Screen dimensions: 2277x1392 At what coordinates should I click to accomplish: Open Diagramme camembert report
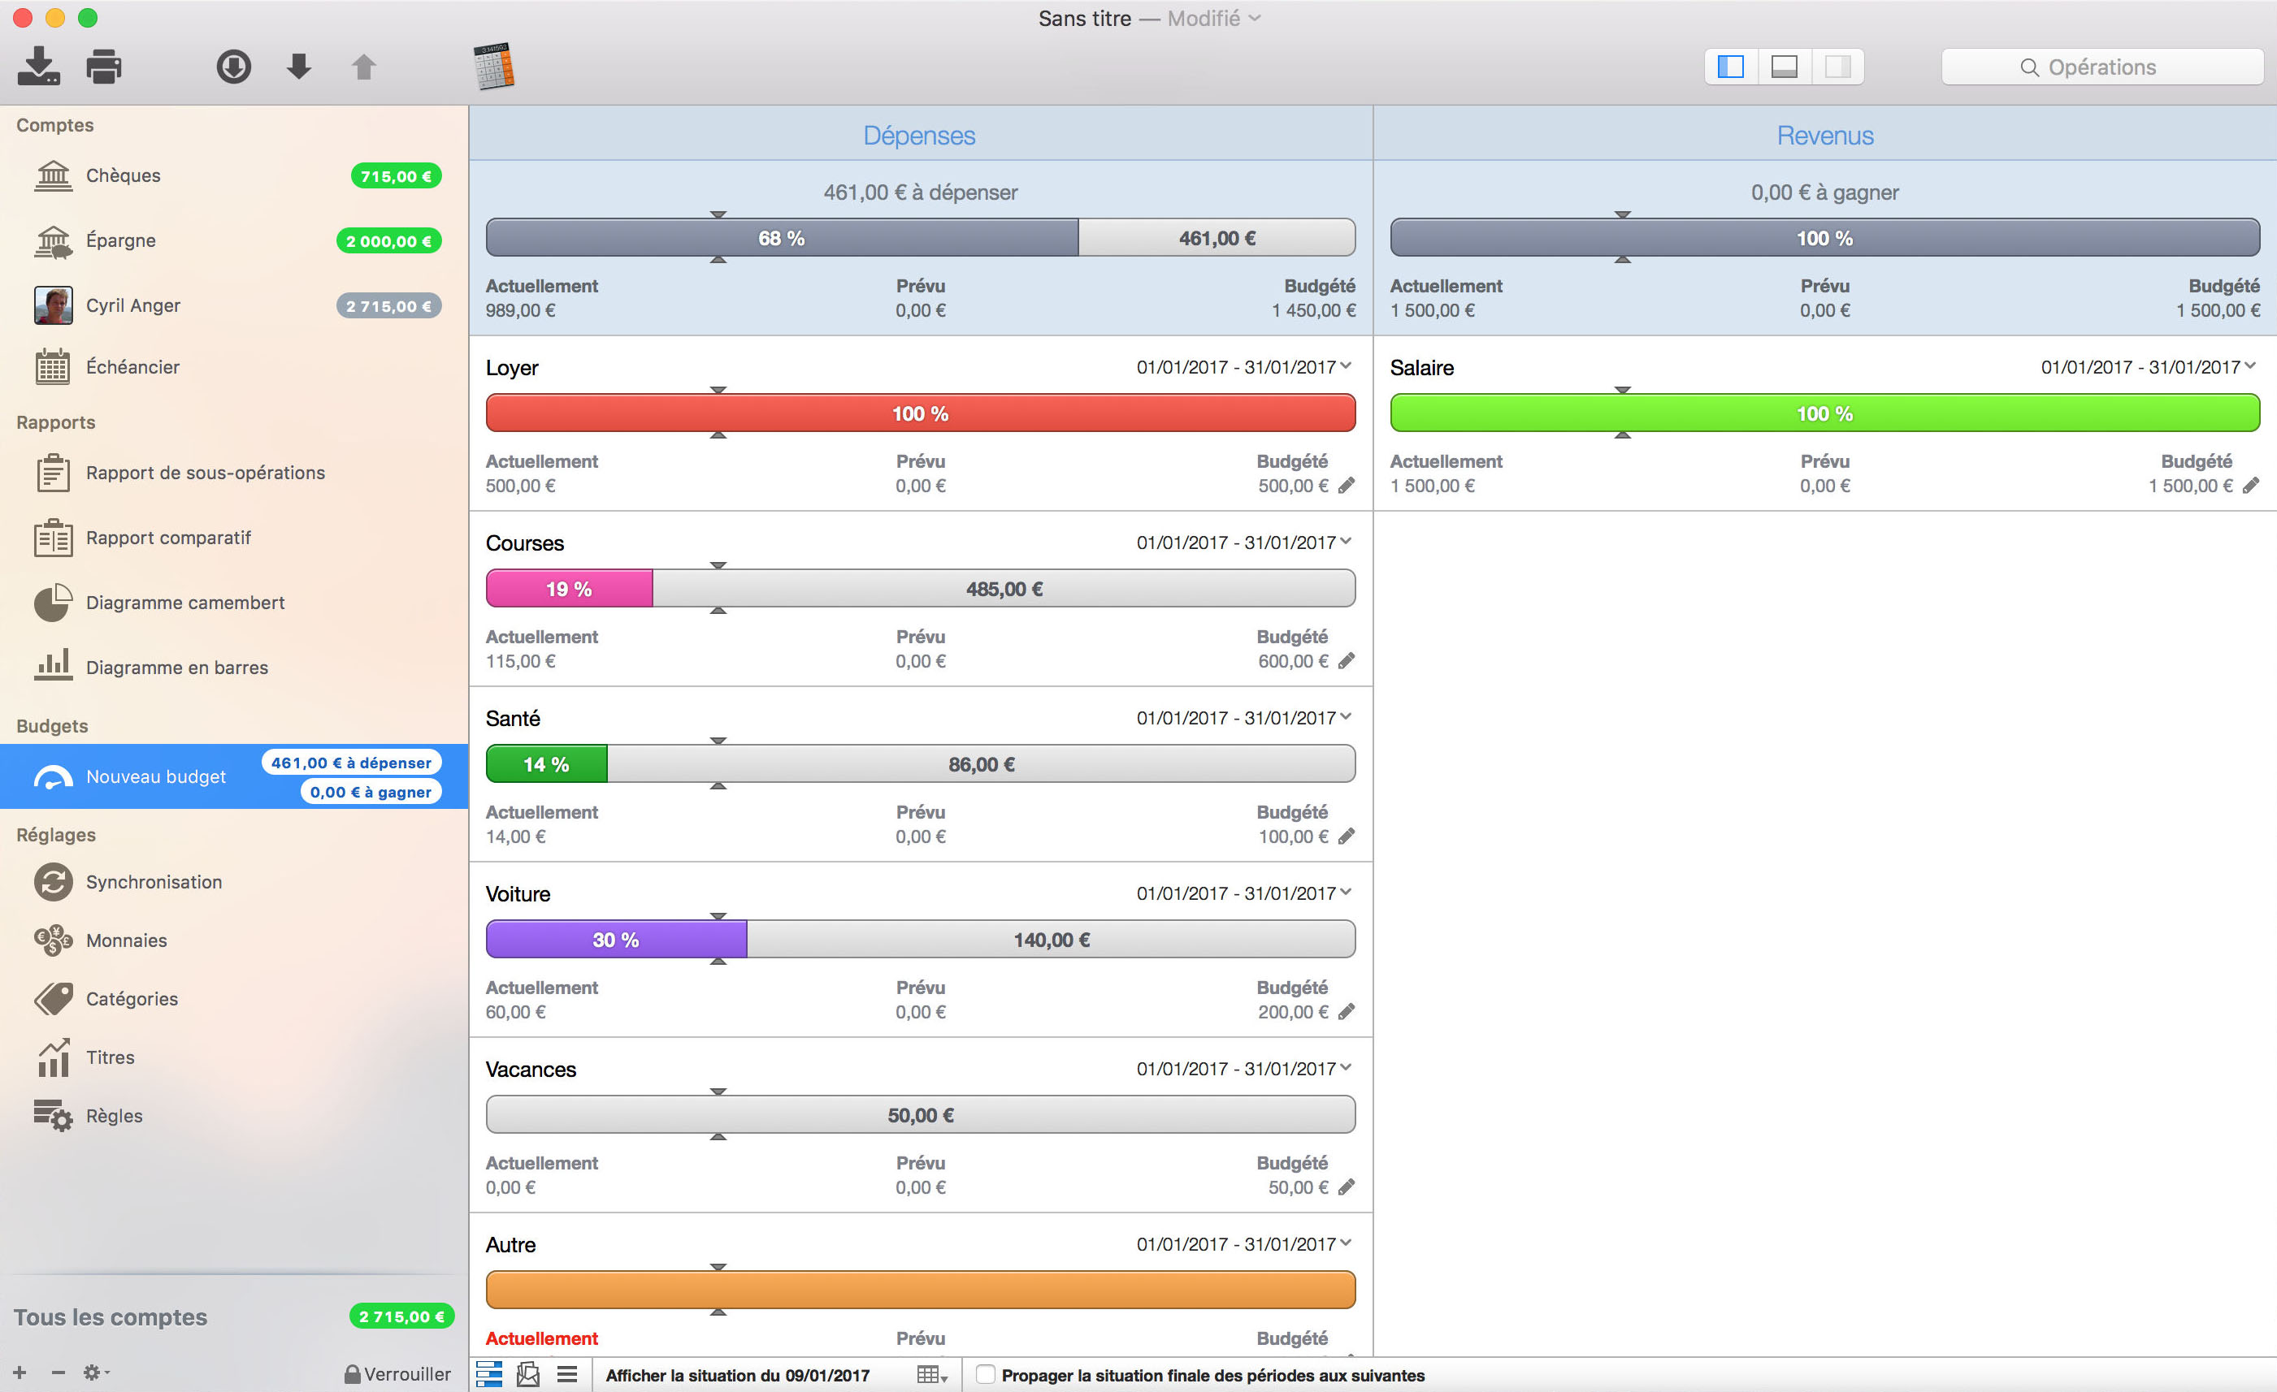pyautogui.click(x=184, y=603)
